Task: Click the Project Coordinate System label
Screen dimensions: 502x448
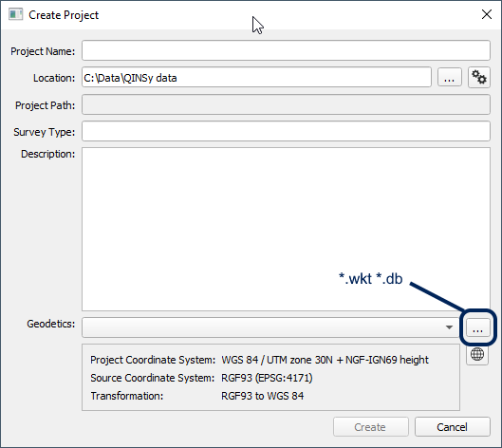Action: coord(153,360)
